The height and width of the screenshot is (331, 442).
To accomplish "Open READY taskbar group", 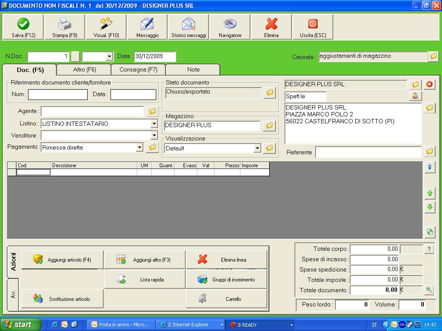I will 260,325.
